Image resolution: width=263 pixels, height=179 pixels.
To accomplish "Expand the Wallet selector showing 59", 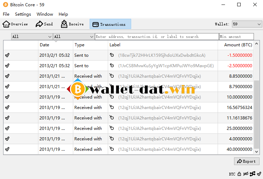I will pyautogui.click(x=247, y=24).
